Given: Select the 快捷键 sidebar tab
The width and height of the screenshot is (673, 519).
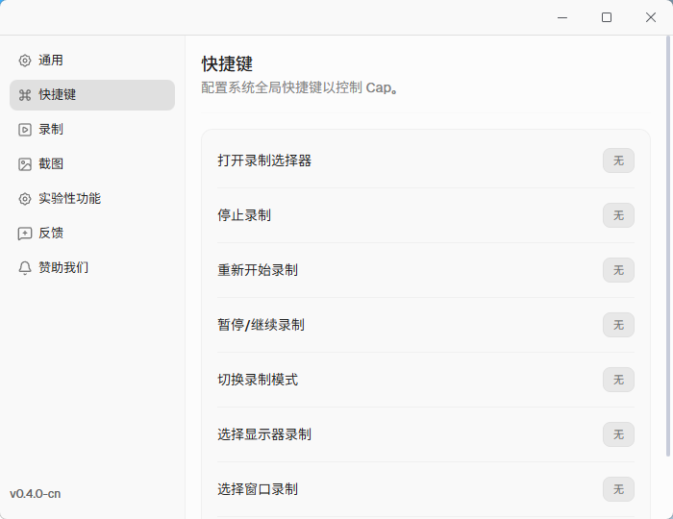Looking at the screenshot, I should pyautogui.click(x=92, y=95).
